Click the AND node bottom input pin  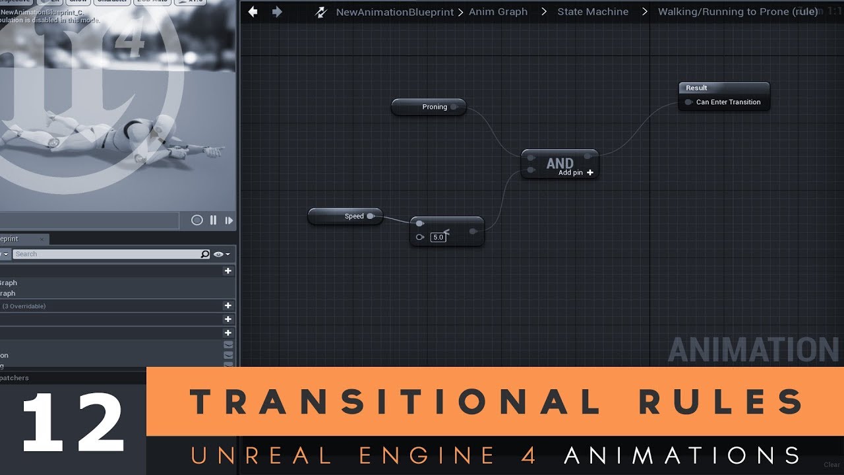[x=531, y=170]
